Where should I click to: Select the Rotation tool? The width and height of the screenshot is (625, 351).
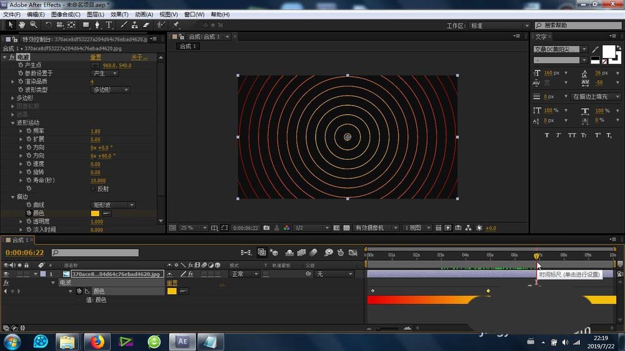pyautogui.click(x=48, y=25)
